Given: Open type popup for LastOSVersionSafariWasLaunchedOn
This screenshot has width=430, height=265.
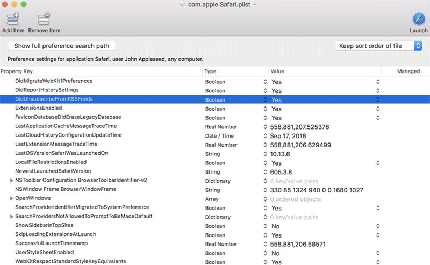Looking at the screenshot, I should click(265, 154).
